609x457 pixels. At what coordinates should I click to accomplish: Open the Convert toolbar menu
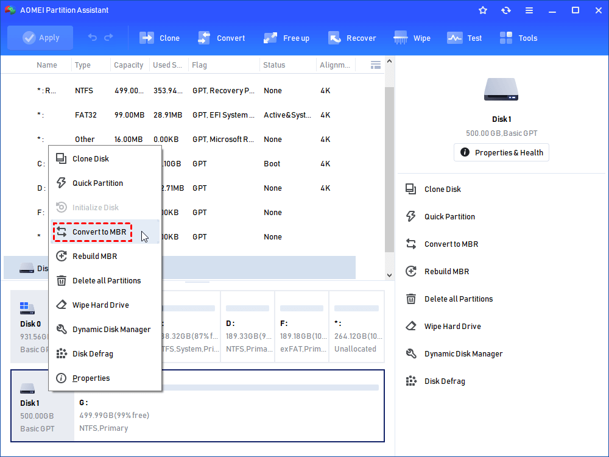(221, 38)
